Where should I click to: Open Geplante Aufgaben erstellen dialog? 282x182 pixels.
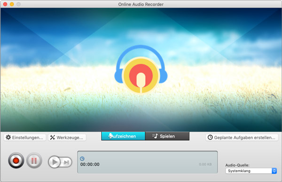click(x=242, y=137)
